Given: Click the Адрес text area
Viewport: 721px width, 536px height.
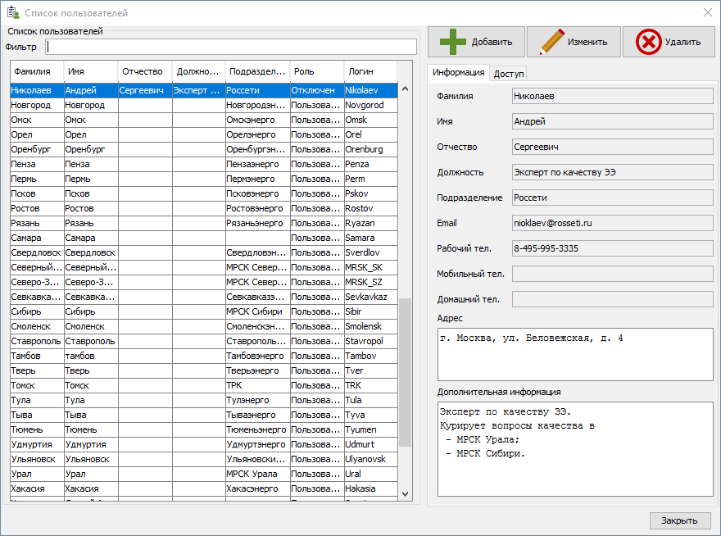Looking at the screenshot, I should point(575,354).
